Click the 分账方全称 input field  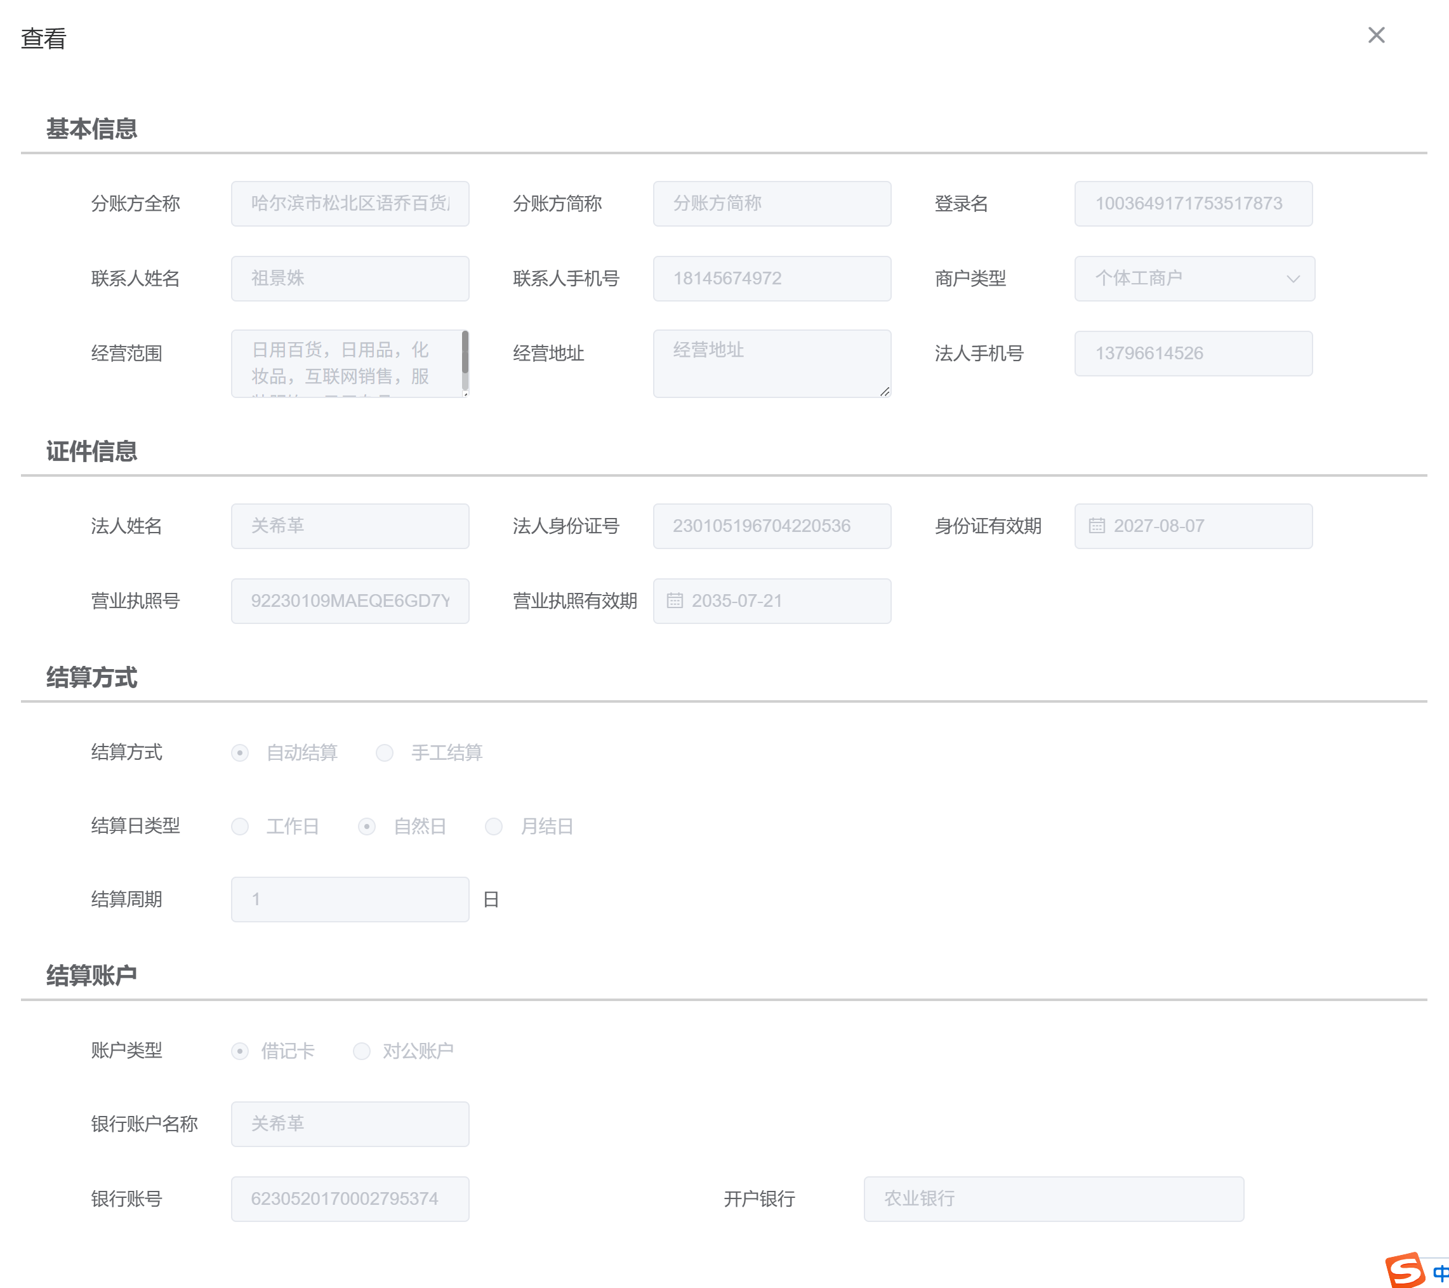[x=350, y=204]
